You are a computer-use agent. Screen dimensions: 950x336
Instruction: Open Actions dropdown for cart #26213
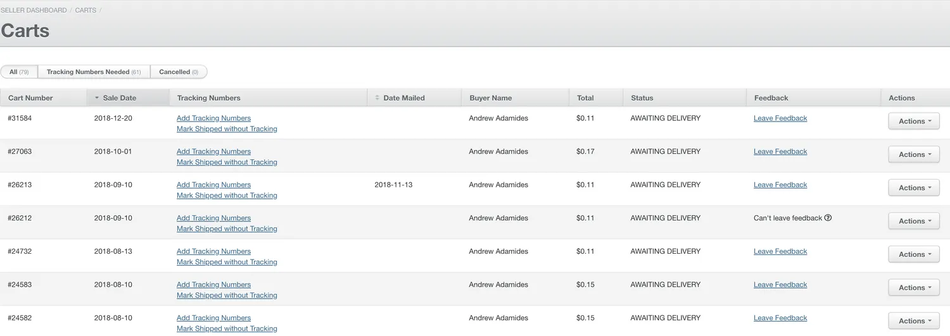tap(913, 188)
